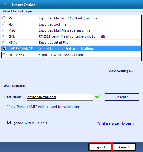Click 'Export as Mail Message(.msg) file' text
The image size is (143, 152).
click(64, 30)
